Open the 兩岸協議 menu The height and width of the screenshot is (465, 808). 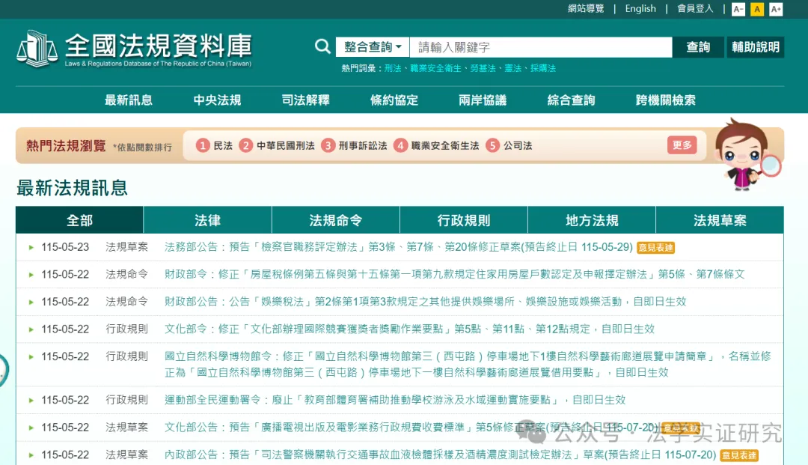tap(483, 100)
